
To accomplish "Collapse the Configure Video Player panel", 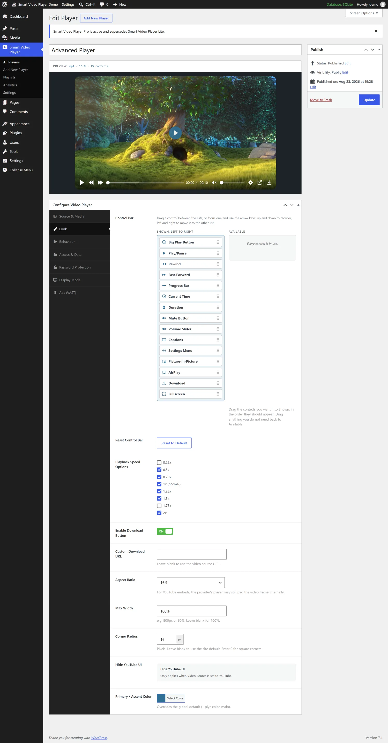I will click(x=298, y=205).
